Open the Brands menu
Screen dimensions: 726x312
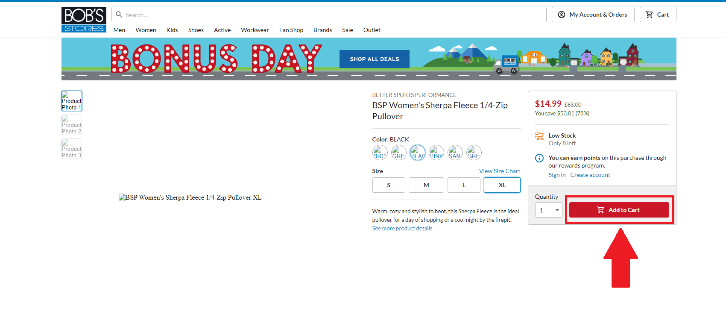[x=322, y=30]
